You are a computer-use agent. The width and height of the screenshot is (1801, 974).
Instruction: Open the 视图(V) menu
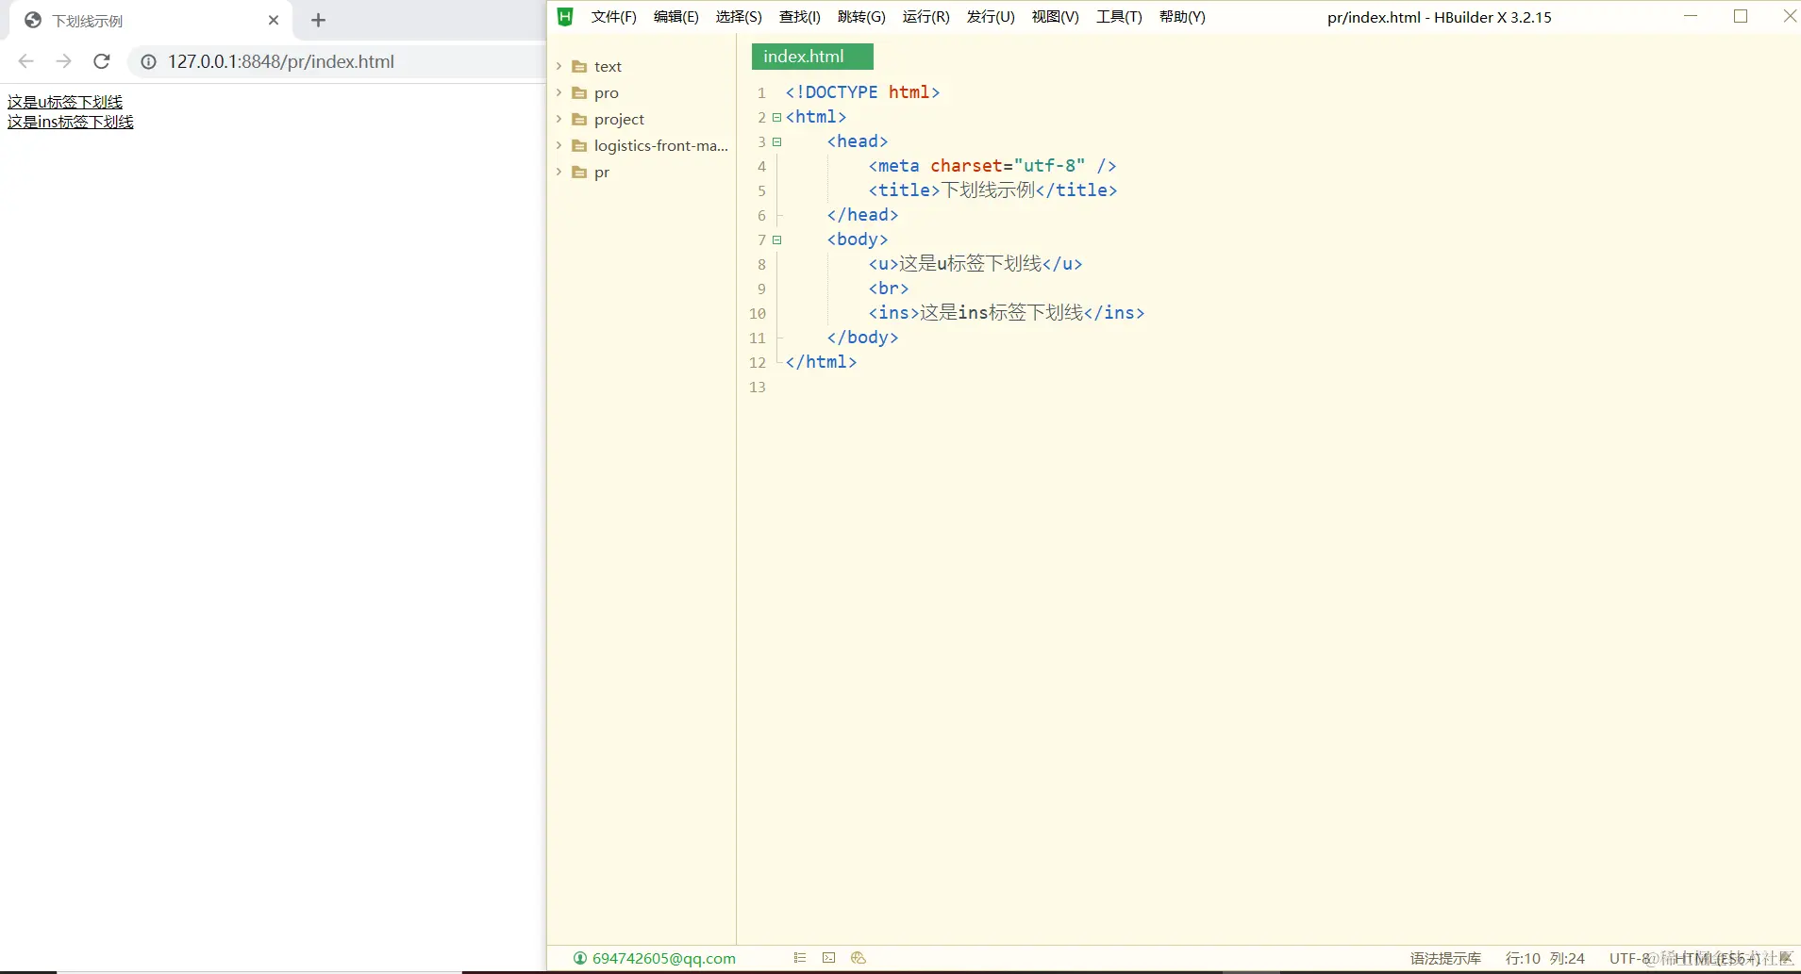point(1055,17)
